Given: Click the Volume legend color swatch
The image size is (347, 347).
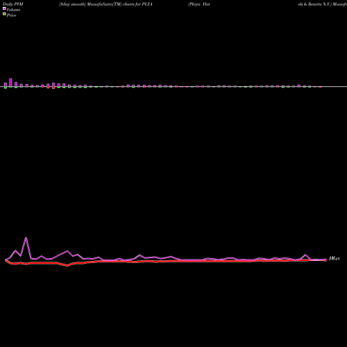Looking at the screenshot, I should [x=4, y=8].
